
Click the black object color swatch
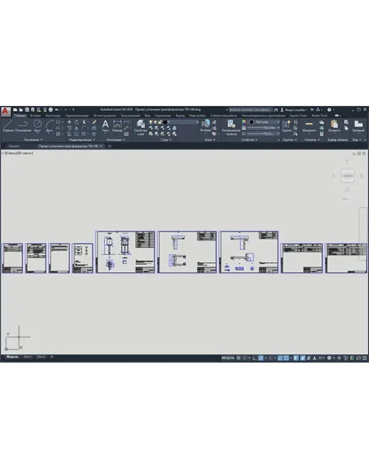click(251, 121)
